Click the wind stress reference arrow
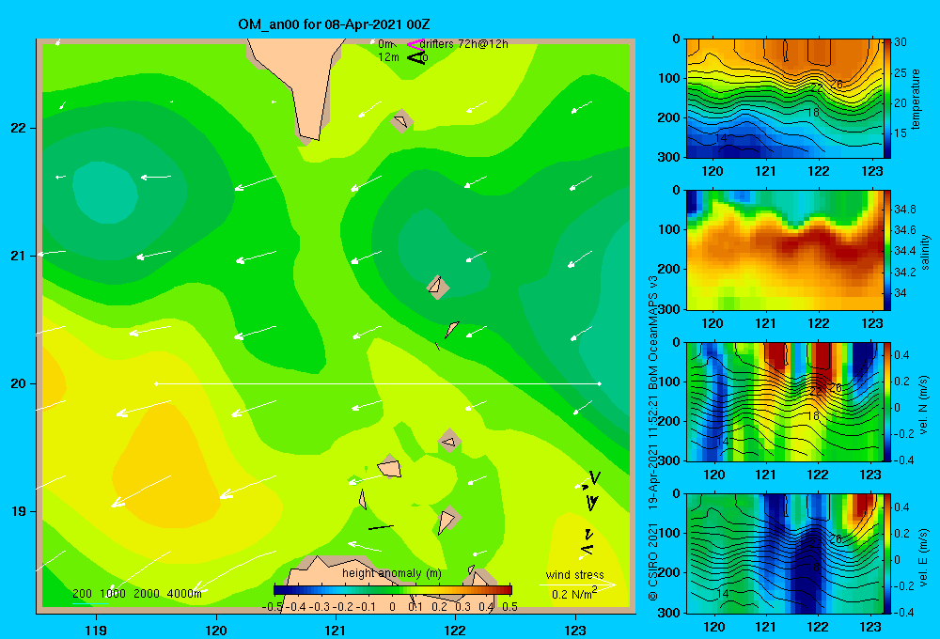Screen dimensions: 940x639 [578, 584]
